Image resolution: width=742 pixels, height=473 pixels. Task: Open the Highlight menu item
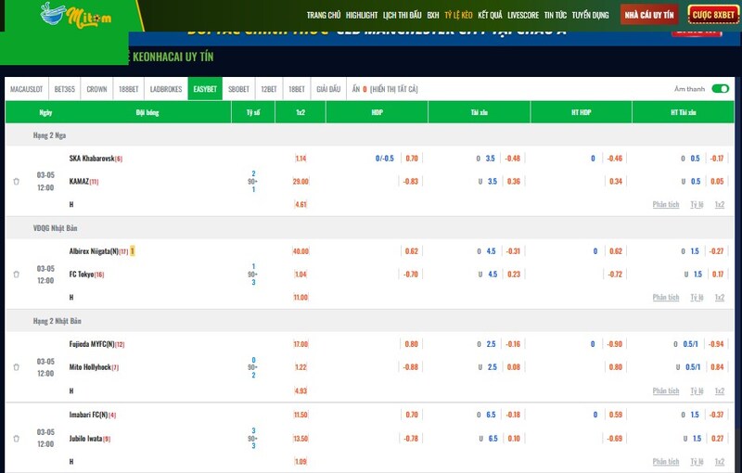point(362,15)
